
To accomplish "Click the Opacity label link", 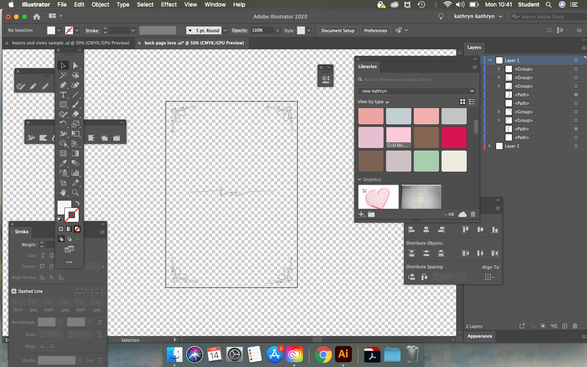I will (x=240, y=31).
